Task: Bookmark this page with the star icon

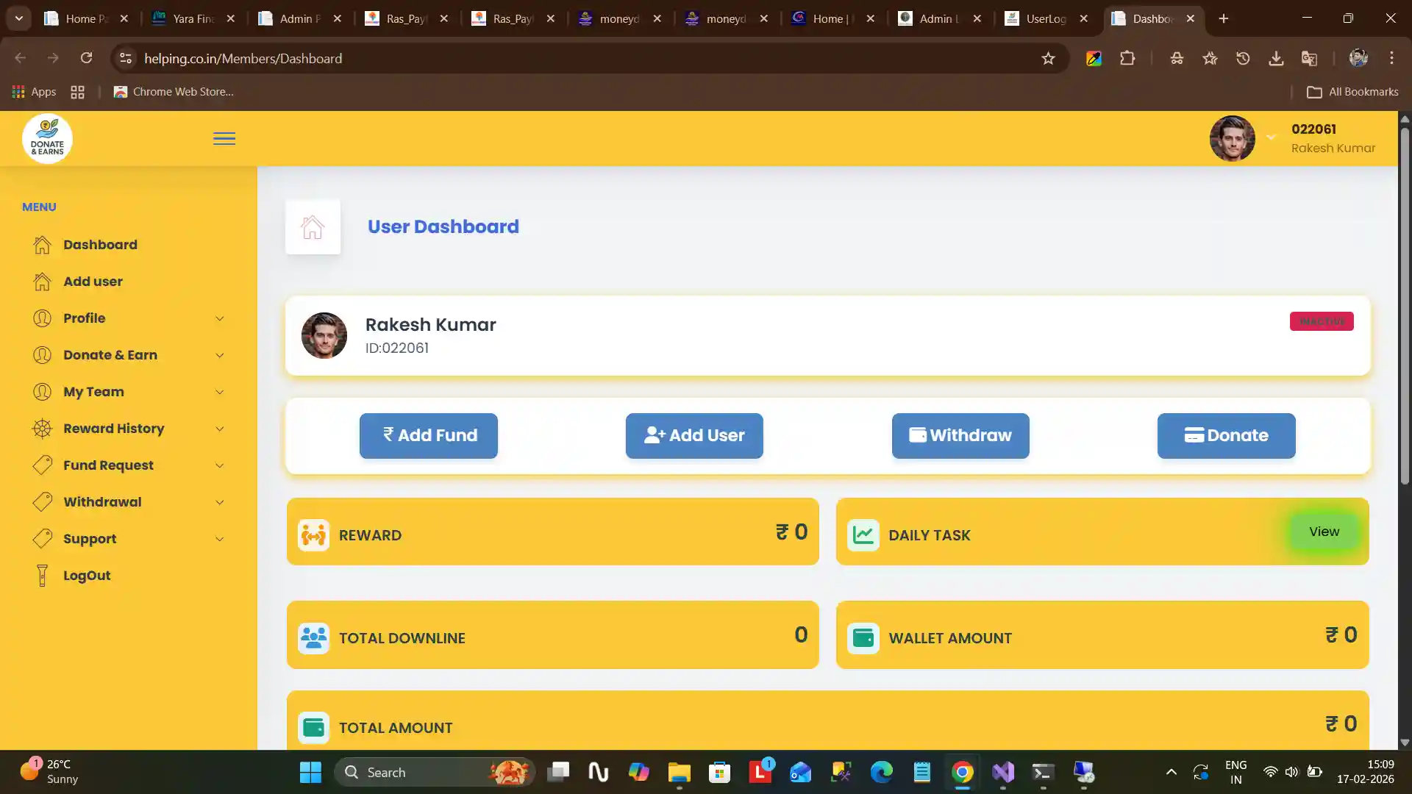Action: 1048,59
